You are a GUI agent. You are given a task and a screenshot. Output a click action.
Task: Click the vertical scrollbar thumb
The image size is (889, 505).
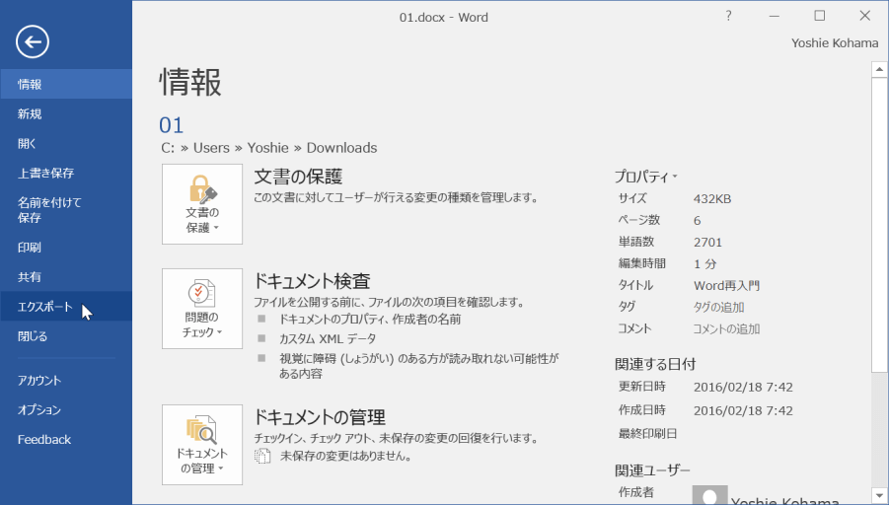pyautogui.click(x=879, y=225)
